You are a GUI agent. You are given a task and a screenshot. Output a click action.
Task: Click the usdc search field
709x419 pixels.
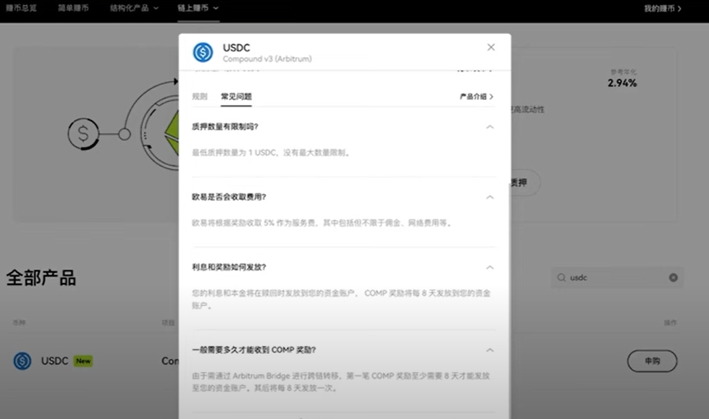coord(617,278)
